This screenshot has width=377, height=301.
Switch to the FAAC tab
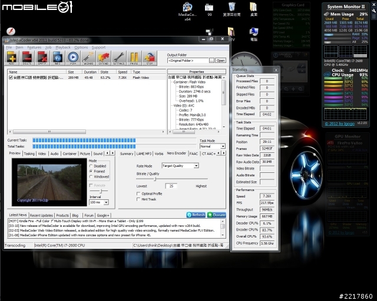click(194, 153)
